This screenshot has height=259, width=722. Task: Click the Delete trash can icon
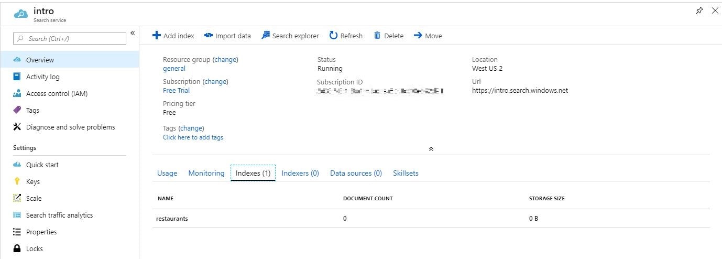[377, 35]
